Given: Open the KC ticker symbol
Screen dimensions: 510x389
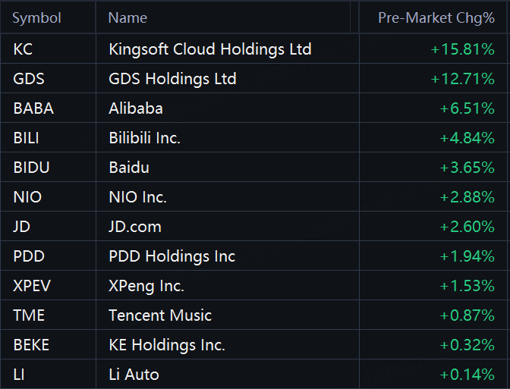Looking at the screenshot, I should (x=24, y=49).
